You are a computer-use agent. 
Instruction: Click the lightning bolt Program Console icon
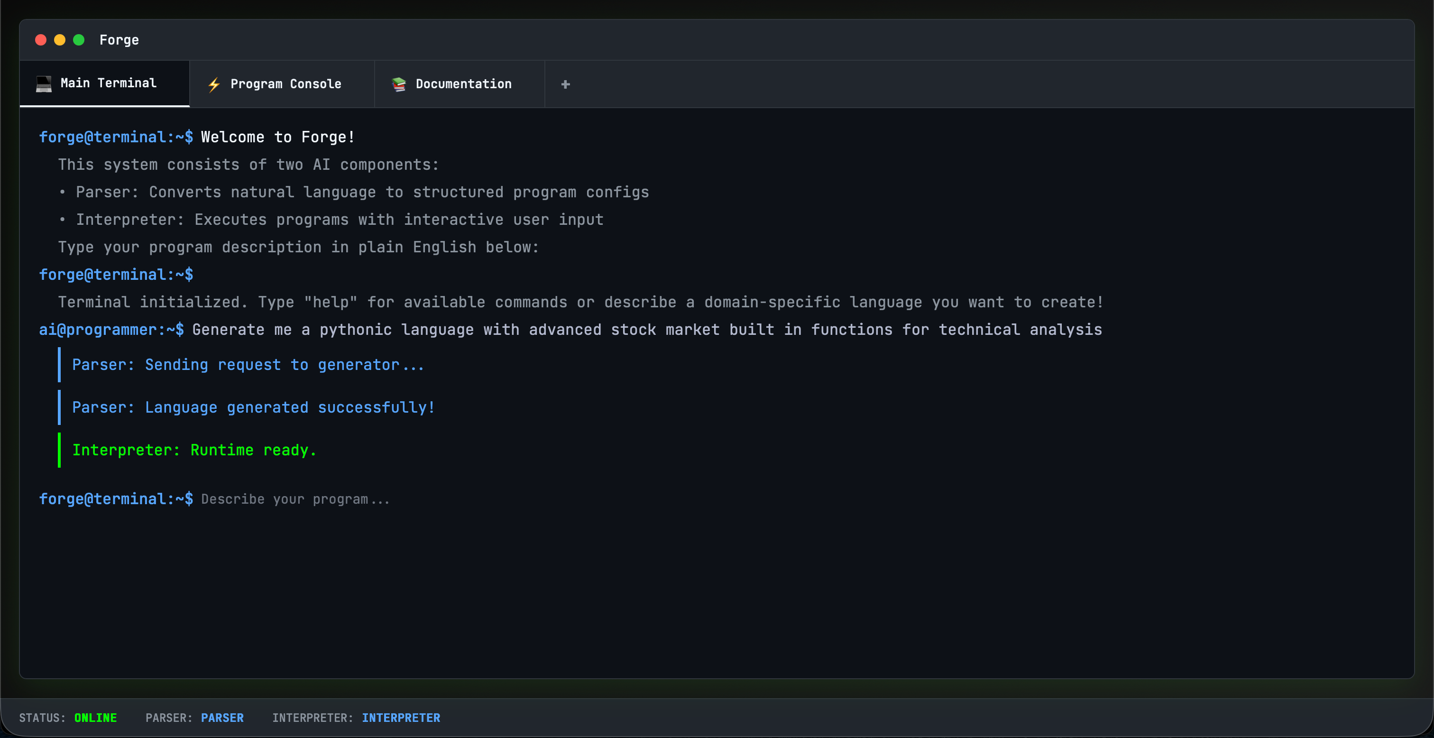point(214,84)
